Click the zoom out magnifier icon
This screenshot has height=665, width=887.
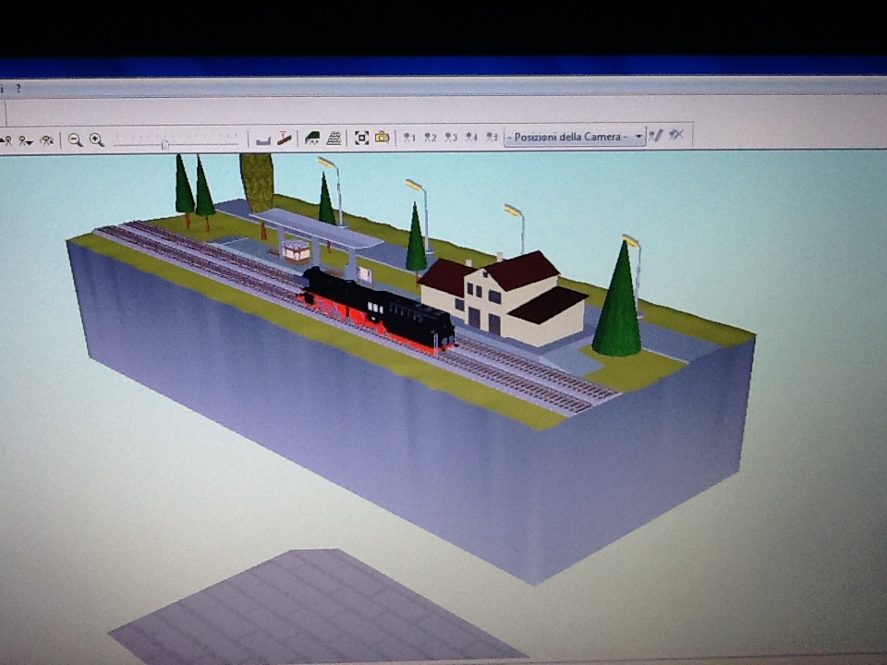pyautogui.click(x=75, y=139)
